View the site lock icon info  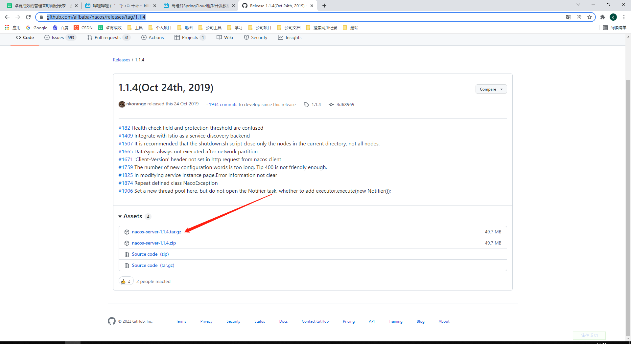coord(41,17)
